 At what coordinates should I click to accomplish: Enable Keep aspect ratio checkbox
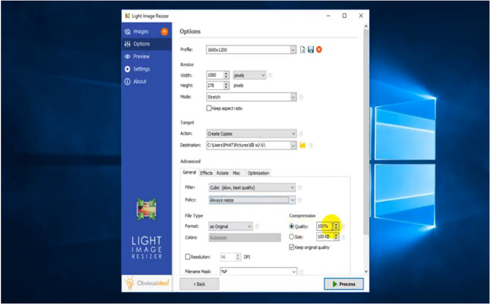click(209, 108)
